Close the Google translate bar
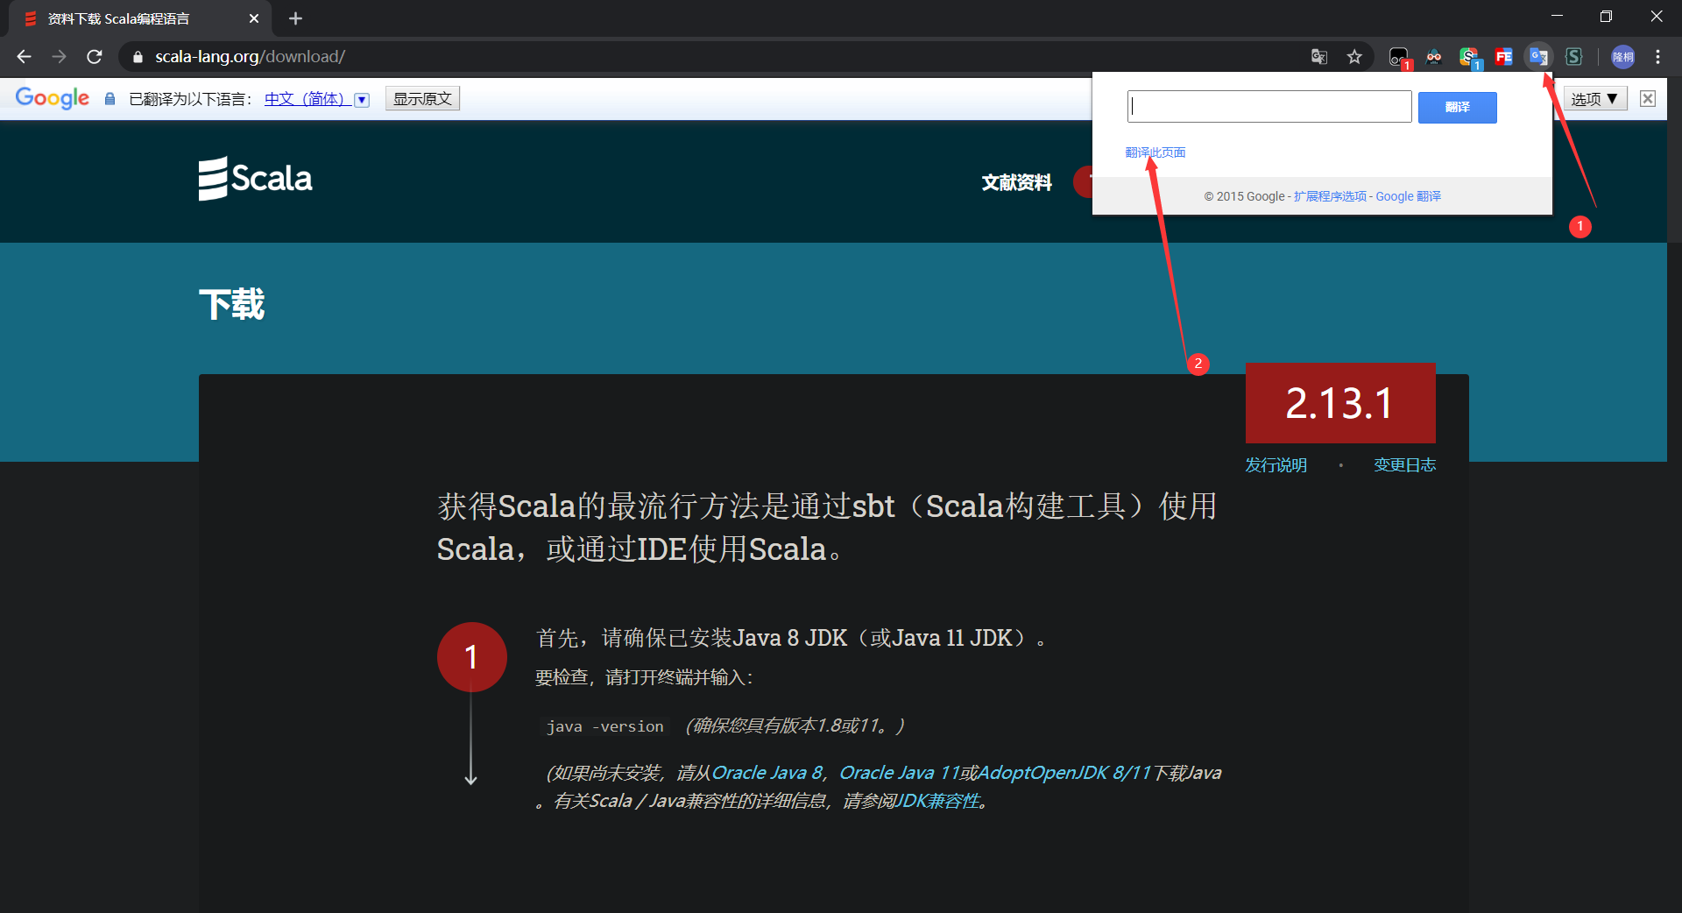Screen dimensions: 1682x913 1648,98
